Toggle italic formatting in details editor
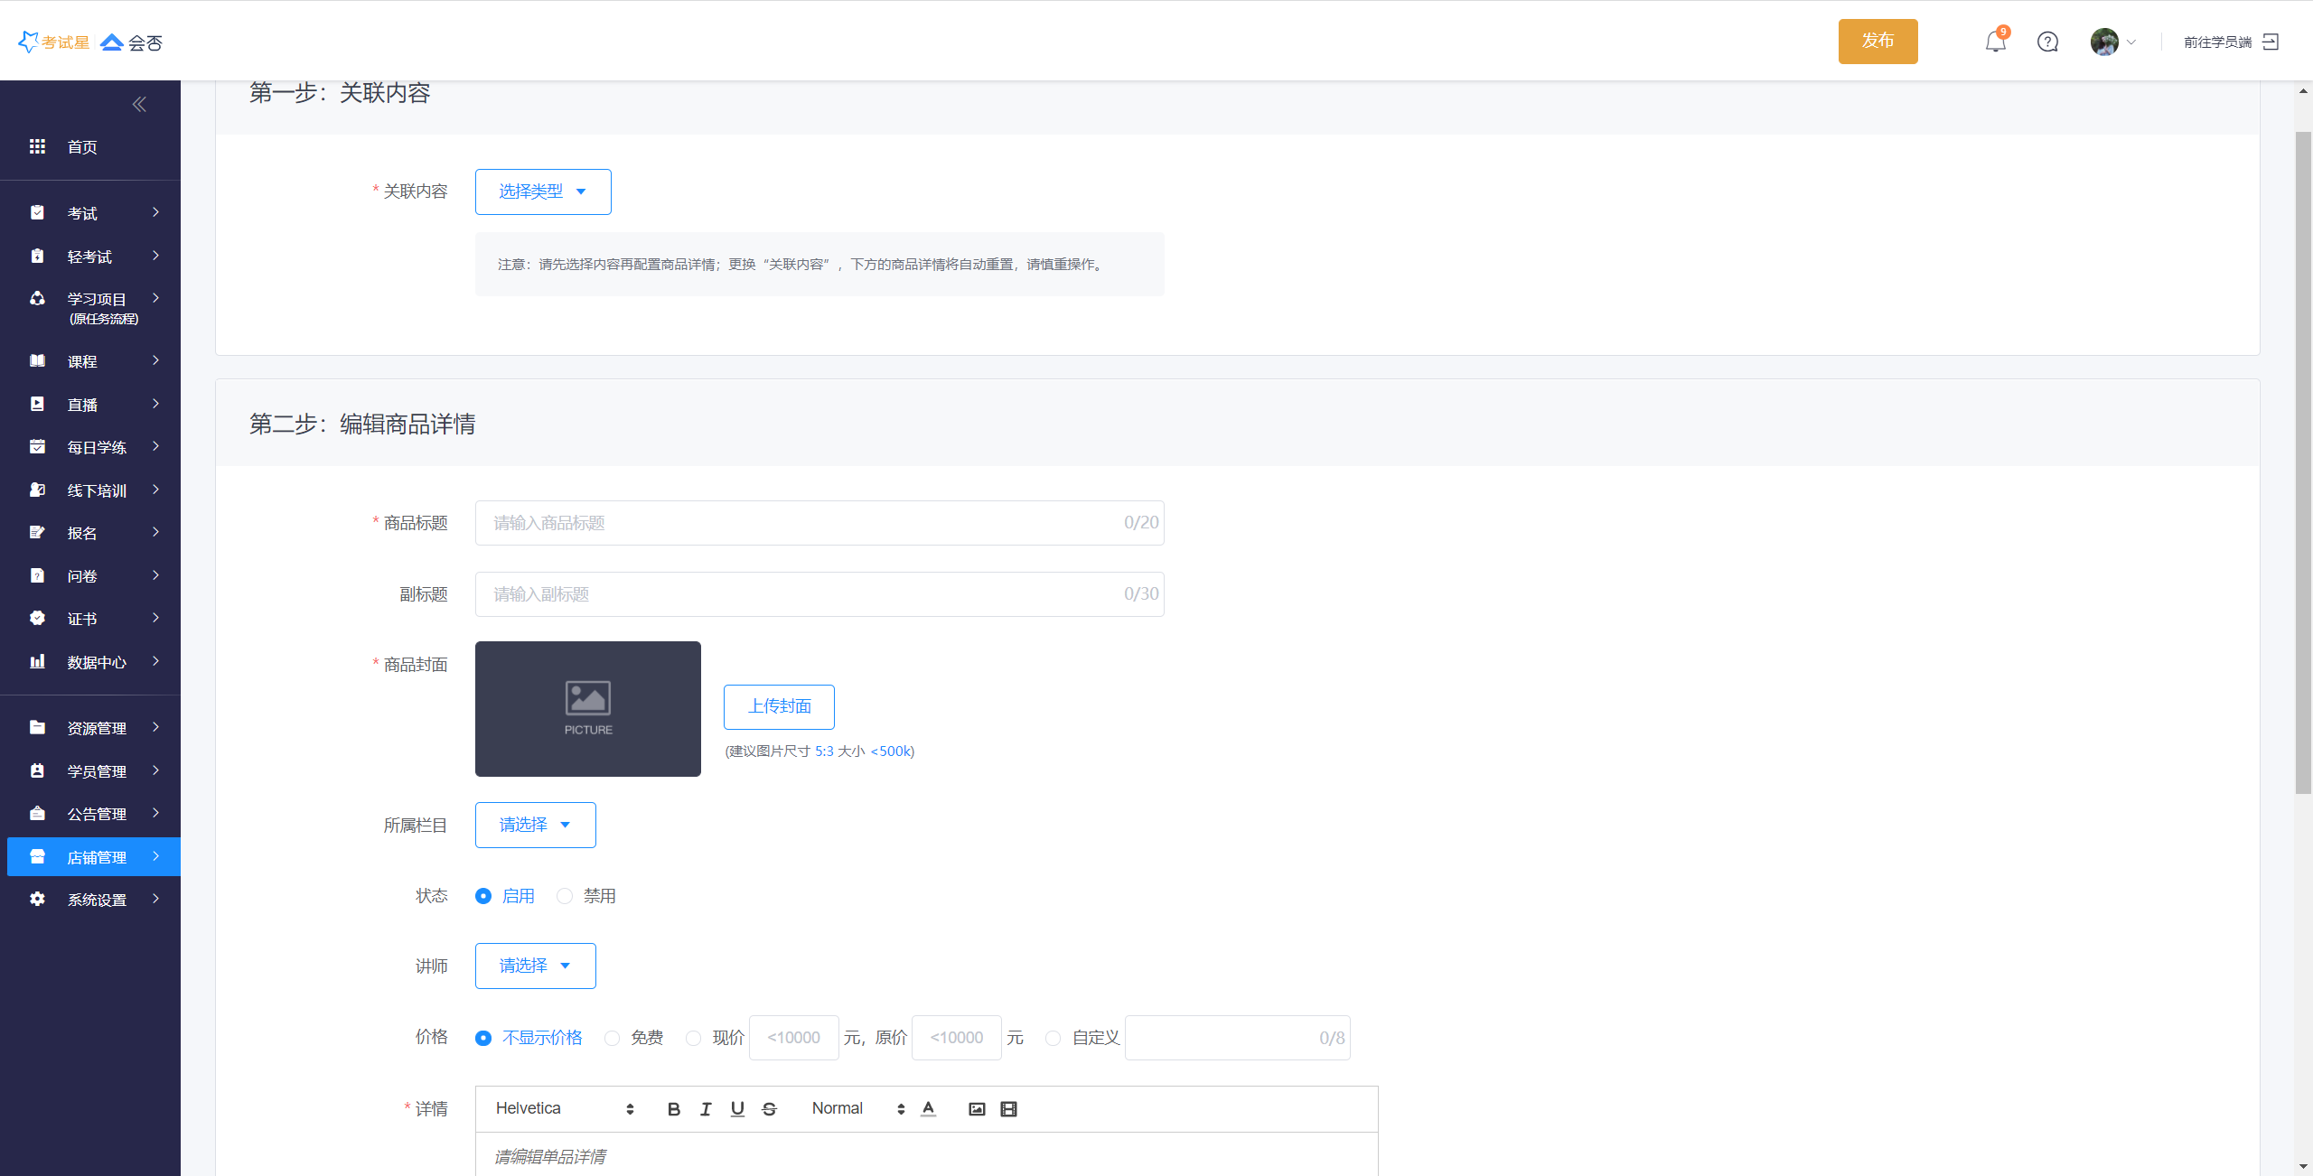The image size is (2313, 1176). 706,1109
